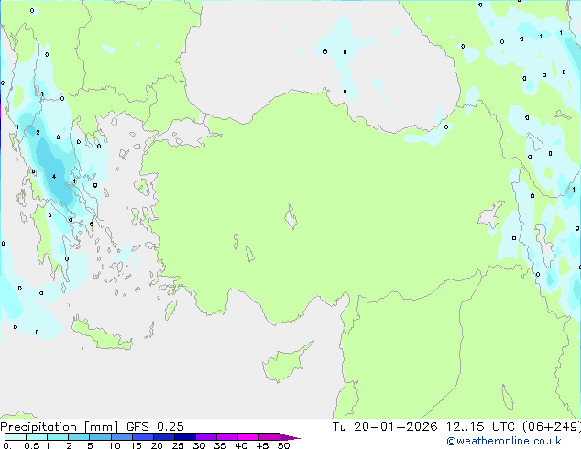Click the legend tick label "0.1"
Viewport: 581px width, 449px height.
(10, 445)
